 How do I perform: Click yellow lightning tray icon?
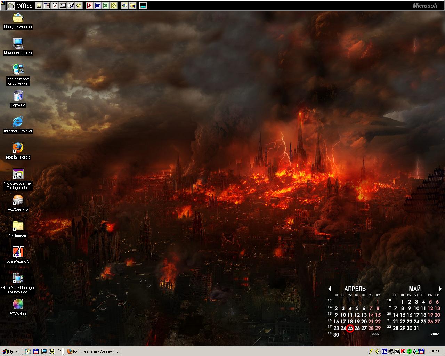371,351
